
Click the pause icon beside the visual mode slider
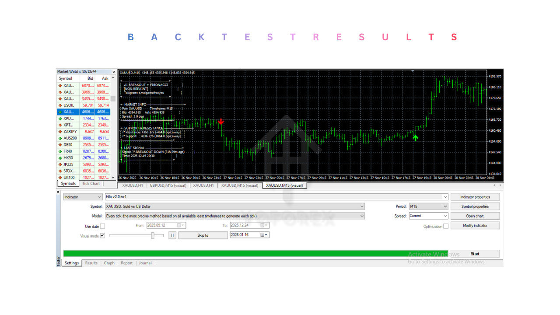point(172,235)
